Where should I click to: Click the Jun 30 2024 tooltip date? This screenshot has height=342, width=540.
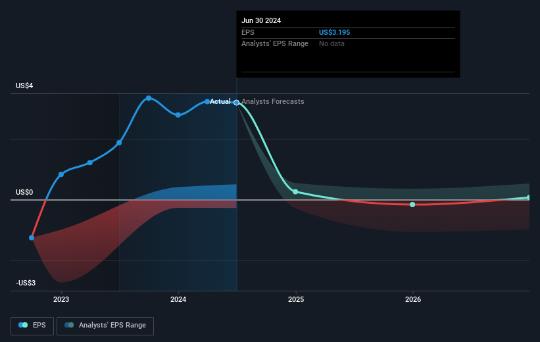point(261,20)
